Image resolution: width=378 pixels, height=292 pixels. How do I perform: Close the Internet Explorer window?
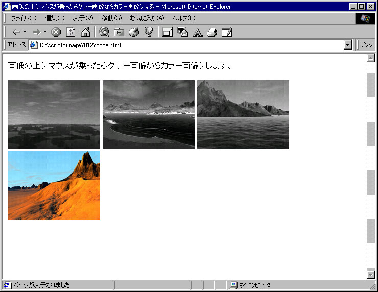point(371,7)
